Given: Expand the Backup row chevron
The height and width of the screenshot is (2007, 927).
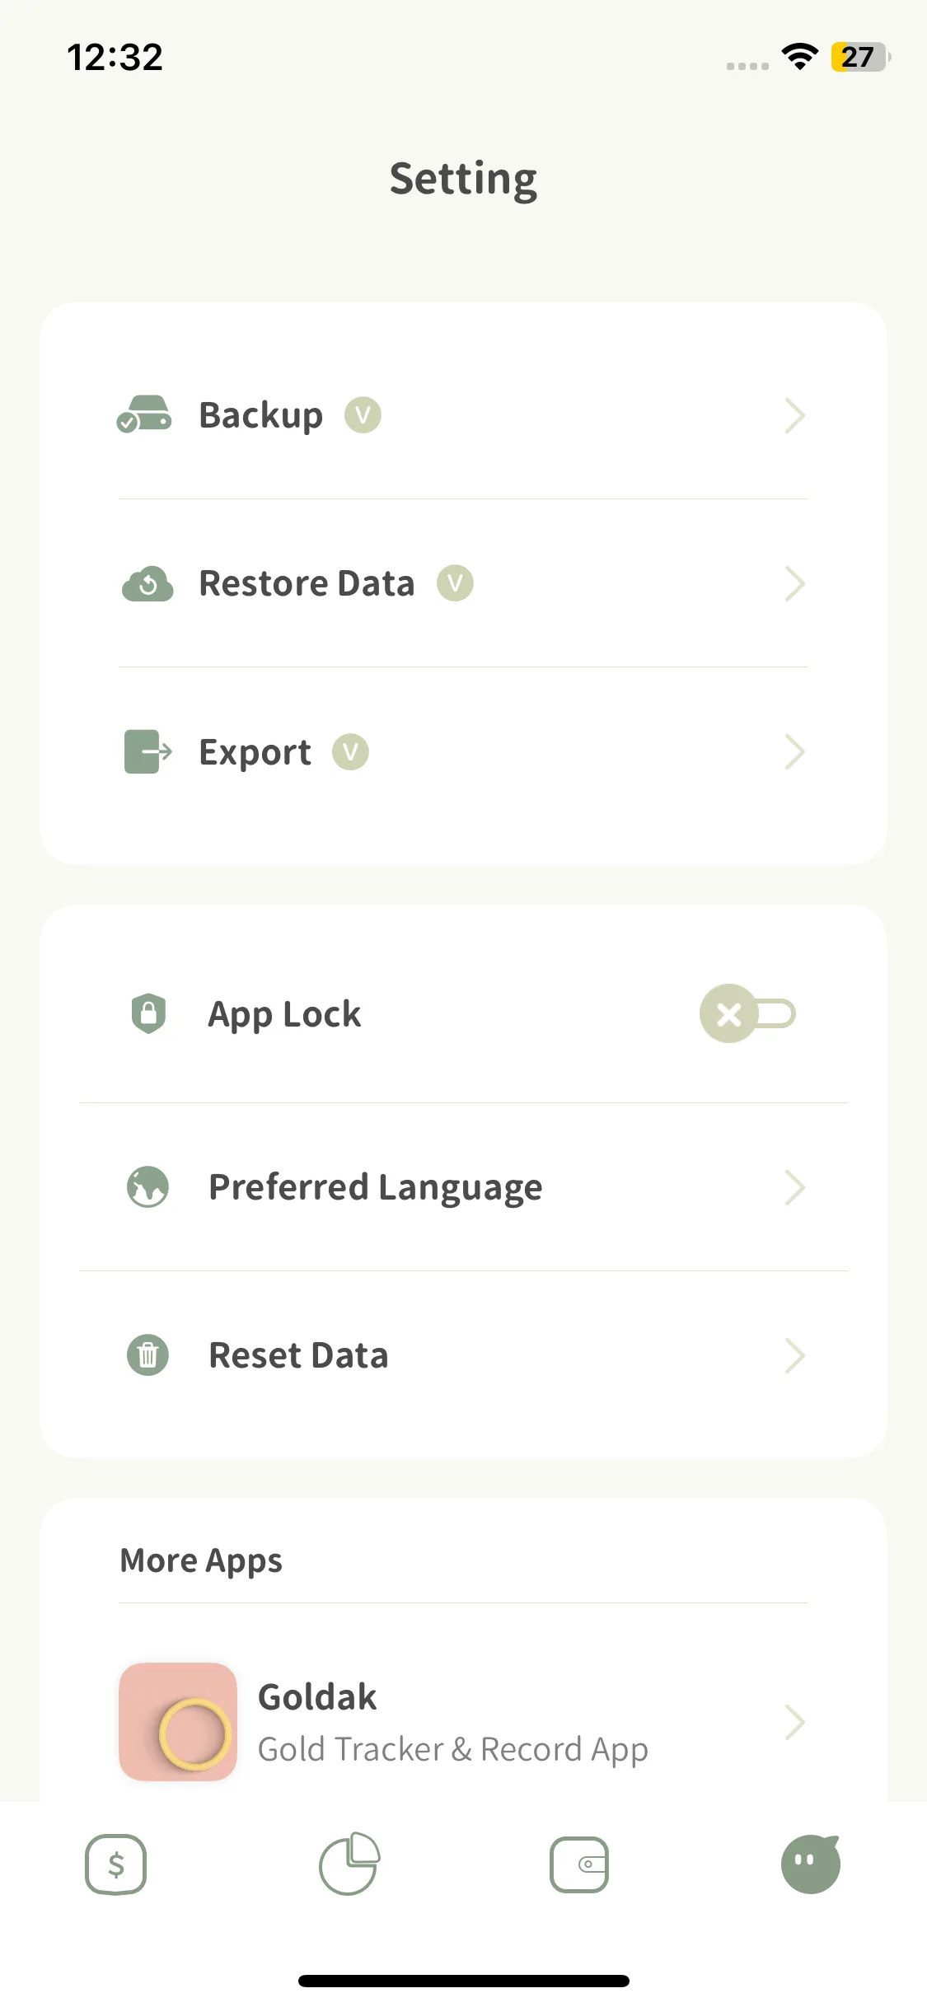Looking at the screenshot, I should tap(794, 415).
